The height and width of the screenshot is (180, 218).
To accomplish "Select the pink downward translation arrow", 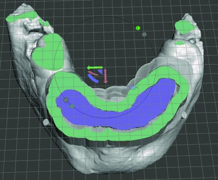I will coord(106,76).
